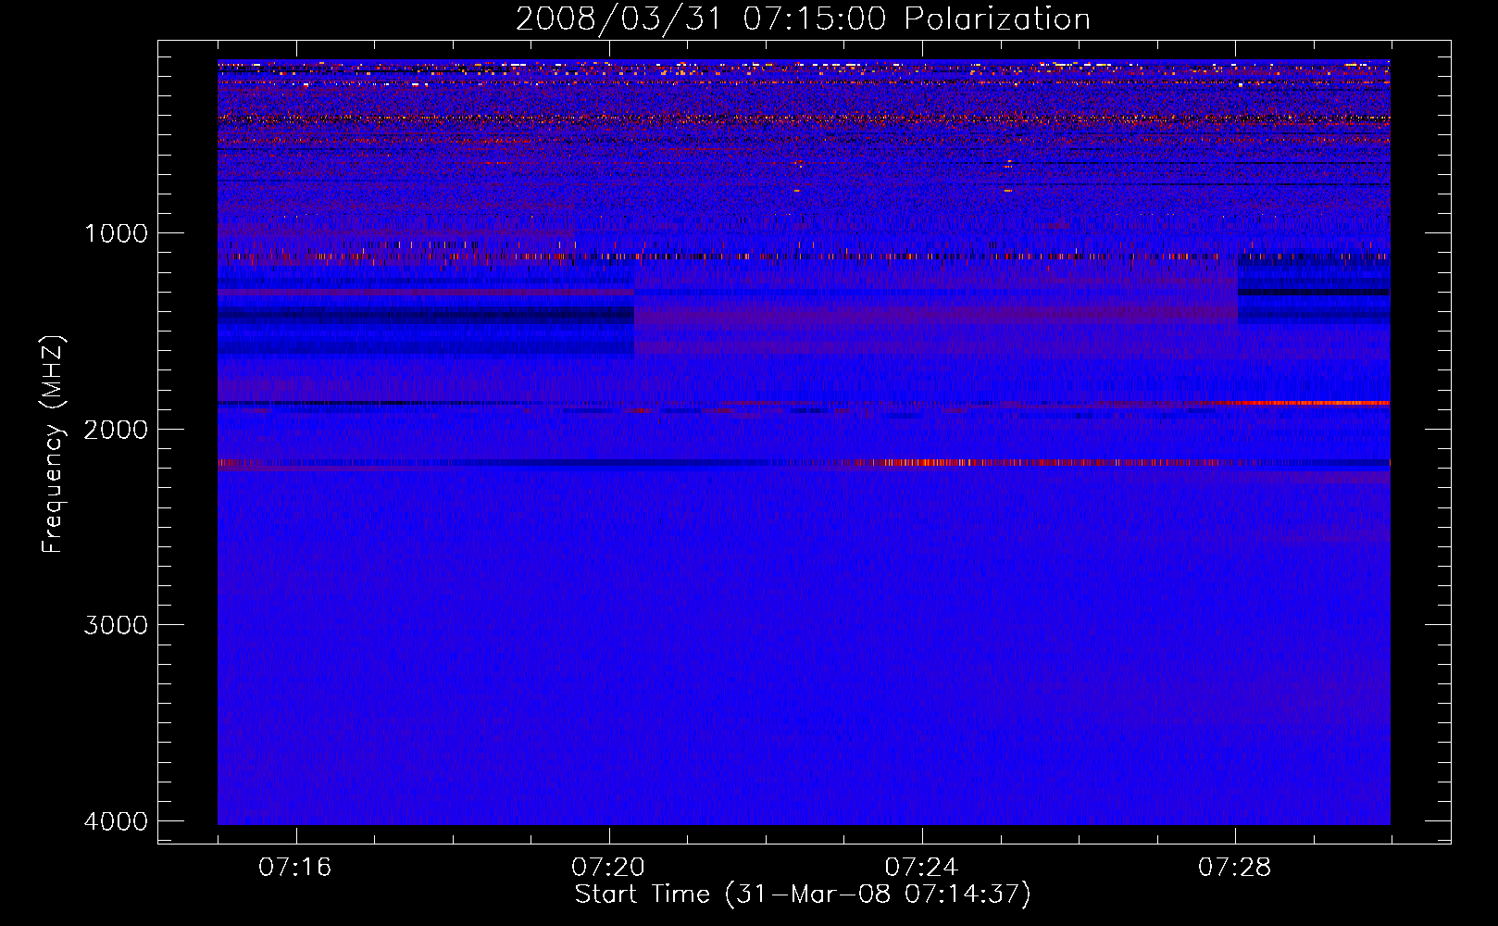Select the 07:28 time tick label
The height and width of the screenshot is (926, 1498).
1234,868
